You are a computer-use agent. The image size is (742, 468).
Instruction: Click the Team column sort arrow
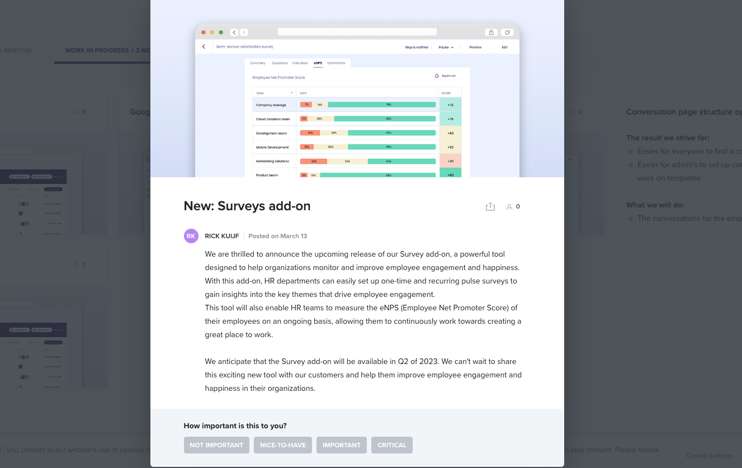291,93
